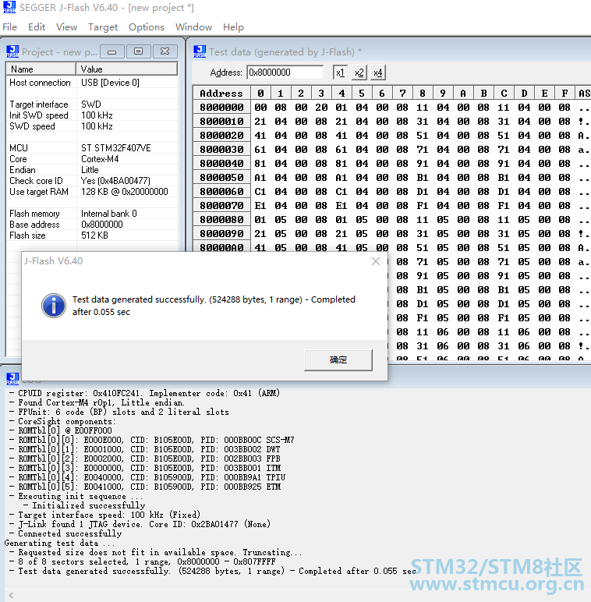Click the information icon in the dialog
This screenshot has height=602, width=591.
pos(53,306)
